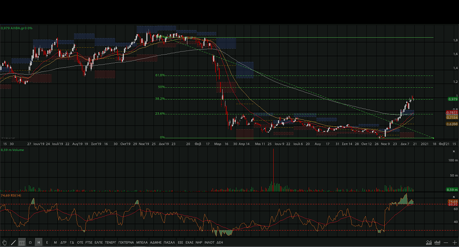Click the 61.8% Fibonacci level line
Viewport: 459px width, 247px height.
pyautogui.click(x=296, y=76)
